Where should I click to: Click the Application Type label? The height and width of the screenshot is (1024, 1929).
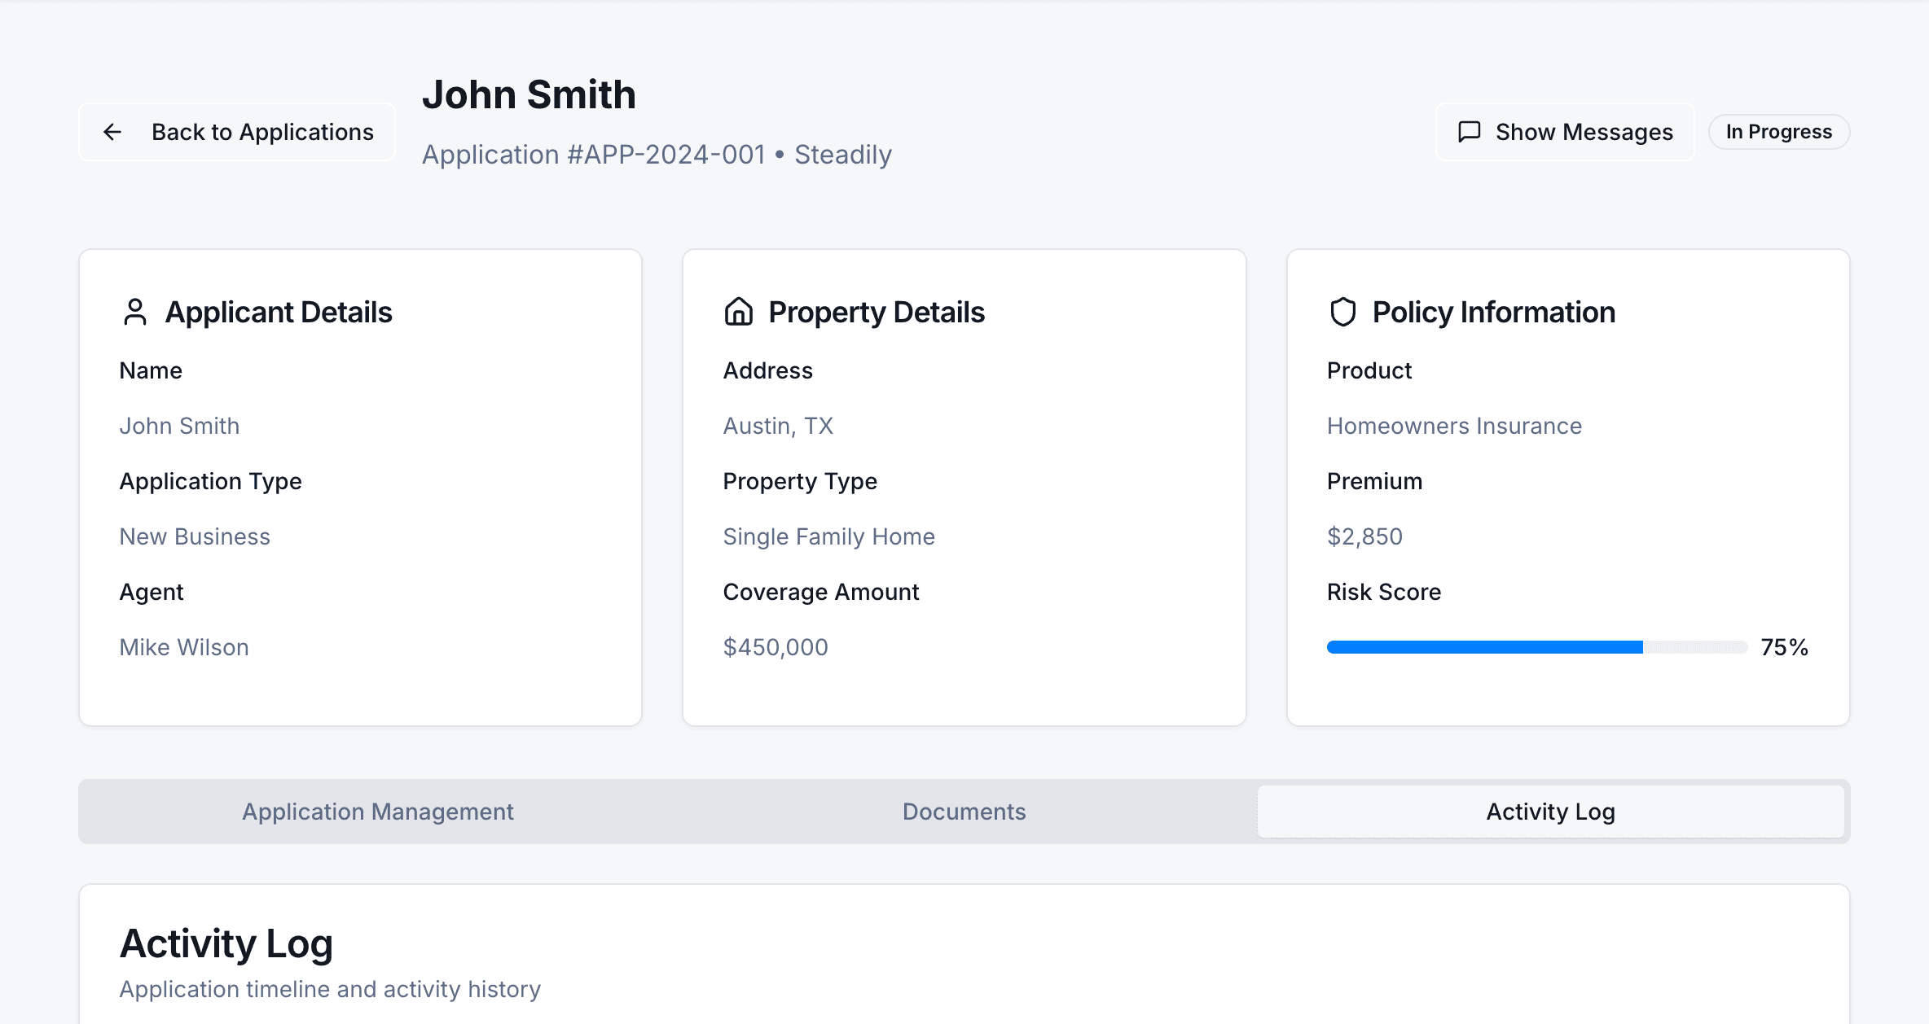[210, 481]
